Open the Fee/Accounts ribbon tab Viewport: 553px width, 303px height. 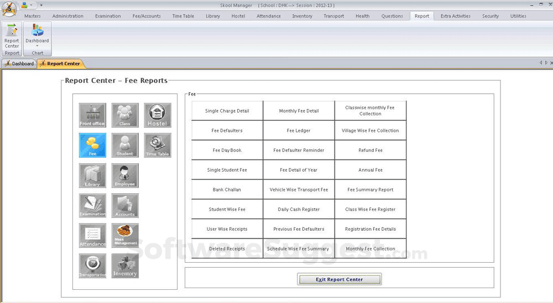pos(147,16)
